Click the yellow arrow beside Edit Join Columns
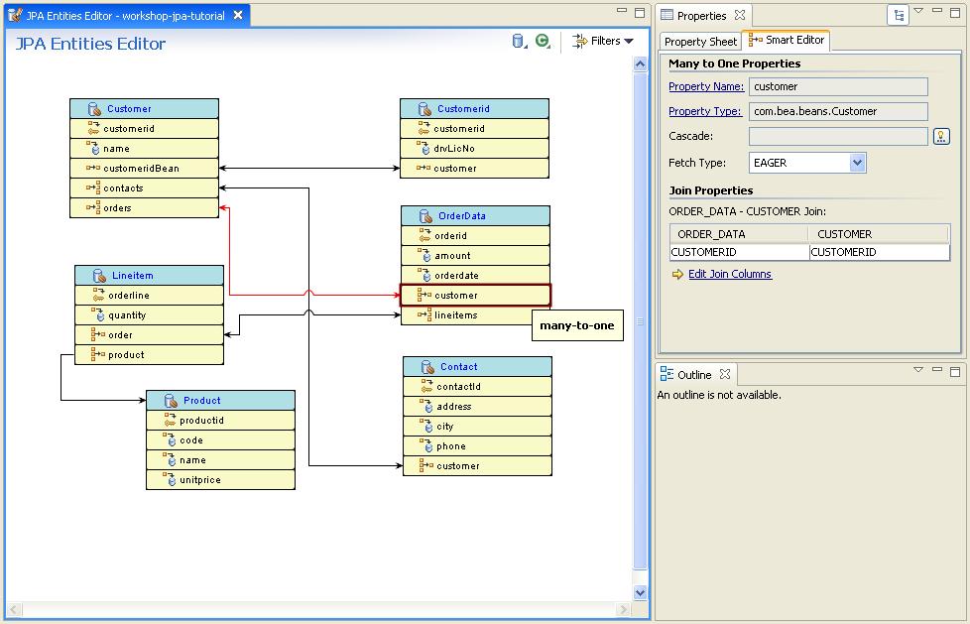The width and height of the screenshot is (970, 624). point(677,275)
